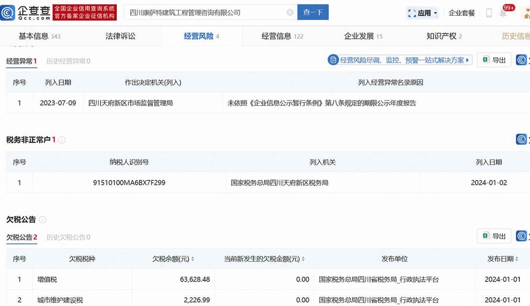Click the 企查查 logo icon
Image resolution: width=530 pixels, height=306 pixels.
[x=8, y=12]
